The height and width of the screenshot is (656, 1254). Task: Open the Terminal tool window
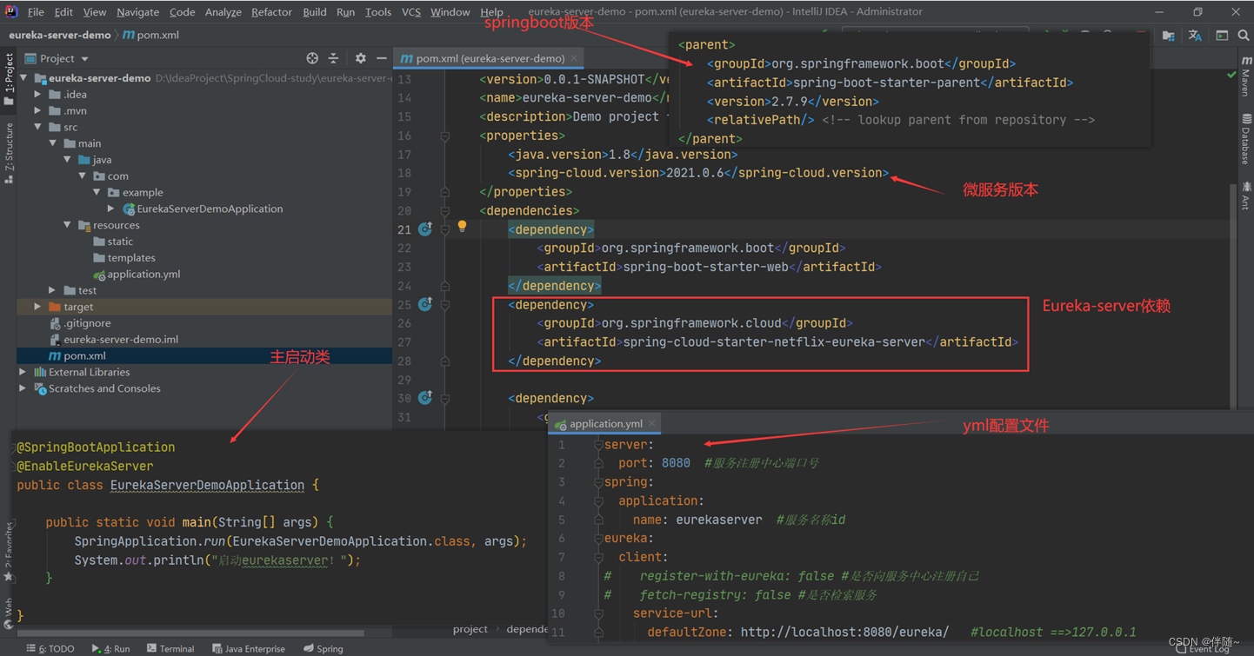[x=170, y=648]
